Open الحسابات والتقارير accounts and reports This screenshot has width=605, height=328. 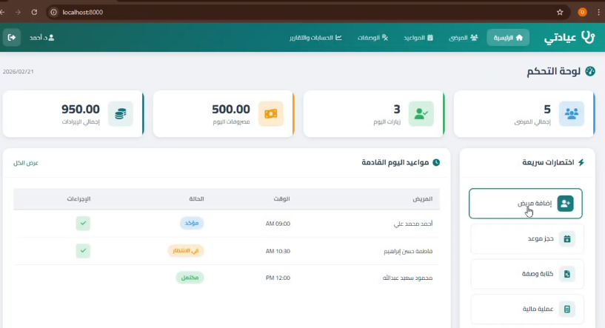point(316,37)
